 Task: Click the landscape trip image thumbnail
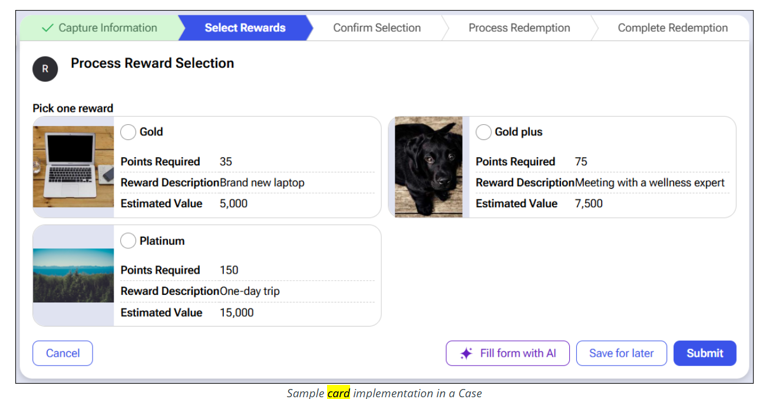point(73,275)
